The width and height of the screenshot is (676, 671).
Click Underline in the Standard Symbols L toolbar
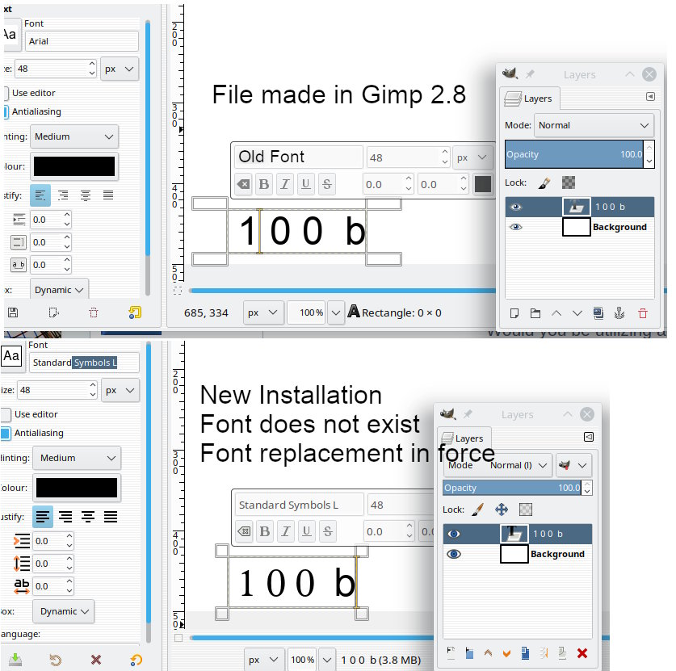(307, 531)
